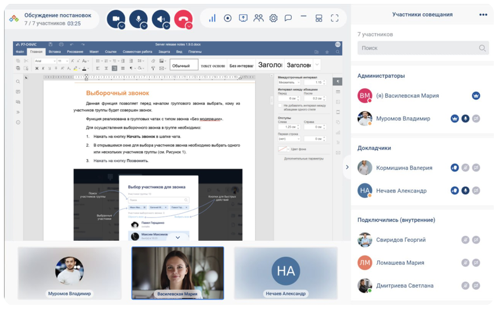Toggle presenter role for Кормишина Валерия
This screenshot has width=498, height=310.
454,168
